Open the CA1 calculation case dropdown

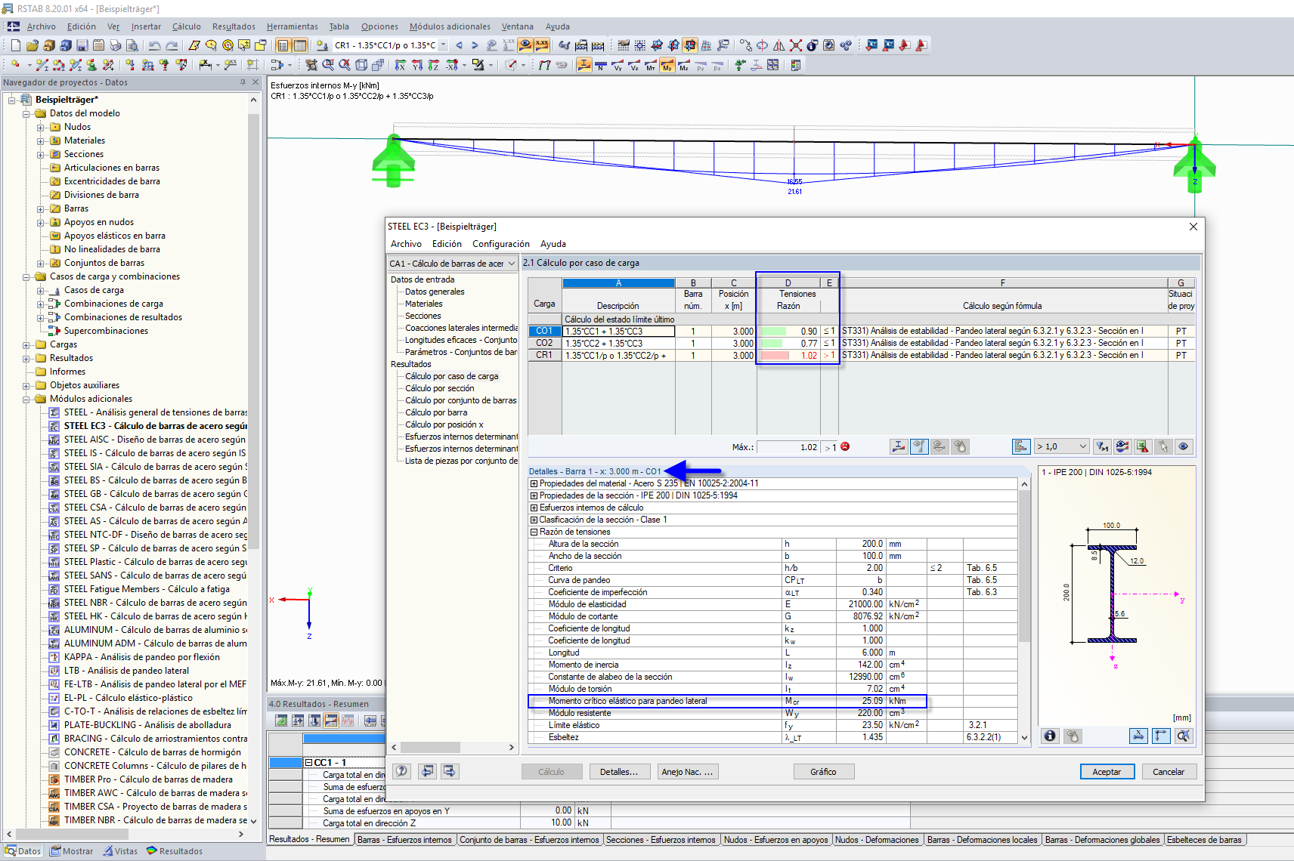511,264
